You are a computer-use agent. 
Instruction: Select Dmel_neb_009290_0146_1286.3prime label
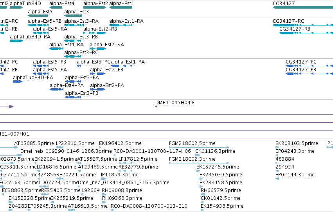66,151
